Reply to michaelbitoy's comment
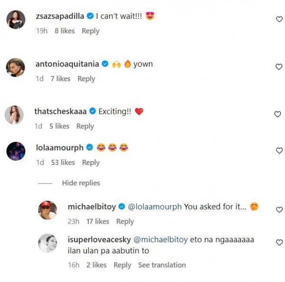Viewport: 285px width, 282px height. (x=125, y=221)
